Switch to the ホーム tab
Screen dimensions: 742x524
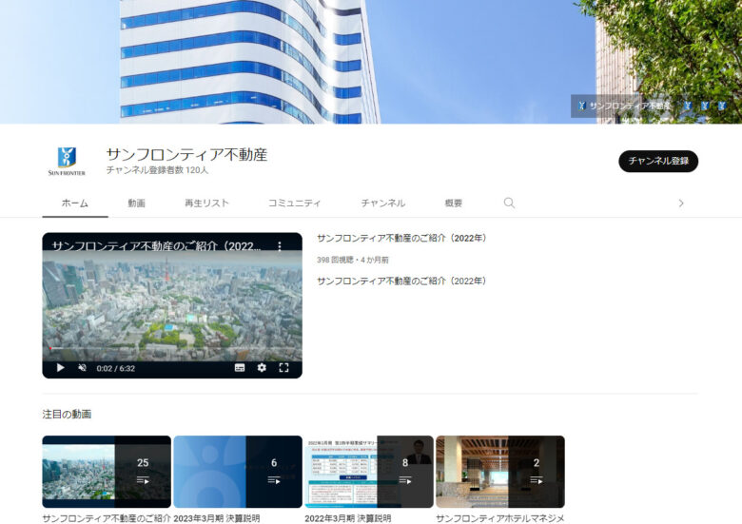coord(75,203)
